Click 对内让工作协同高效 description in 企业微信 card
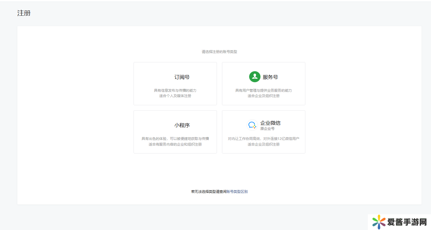Viewport: 431px width, 230px height. coord(263,139)
